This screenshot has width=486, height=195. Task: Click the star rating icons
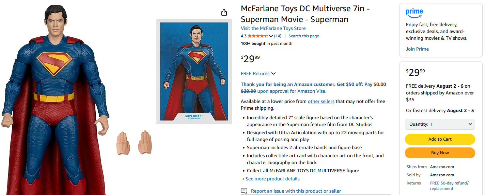pyautogui.click(x=257, y=36)
